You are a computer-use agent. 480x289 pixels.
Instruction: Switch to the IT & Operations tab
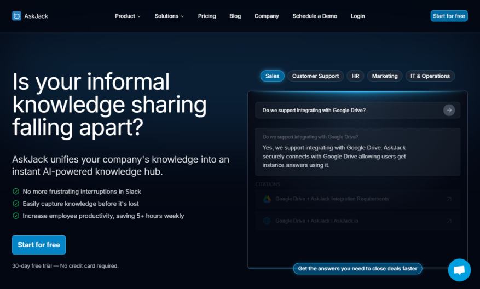(x=430, y=76)
